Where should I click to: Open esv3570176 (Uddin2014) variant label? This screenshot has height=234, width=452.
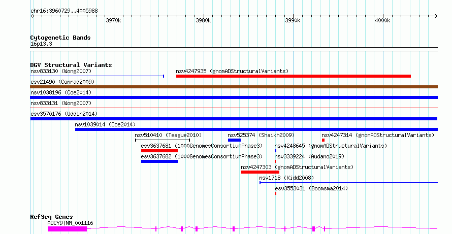64,114
